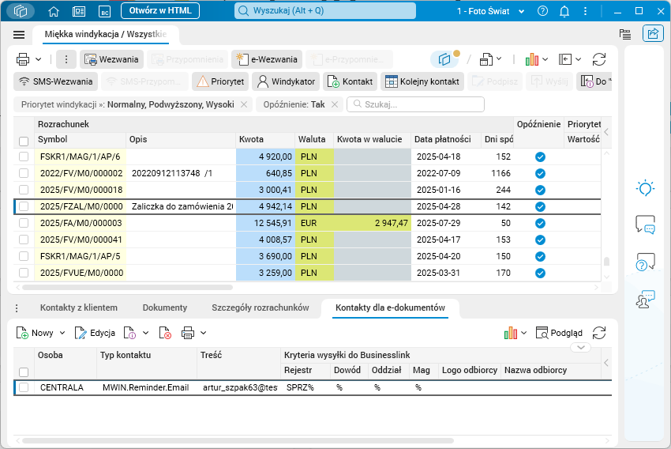Expand the document info dropdown in lower toolbar
Image resolution: width=671 pixels, height=449 pixels.
[145, 333]
